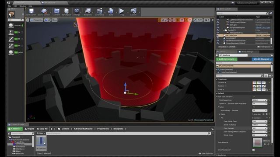Viewport: 280px width, 157px height.
Task: Open the Blueprints toolbar icon
Action: click(87, 12)
